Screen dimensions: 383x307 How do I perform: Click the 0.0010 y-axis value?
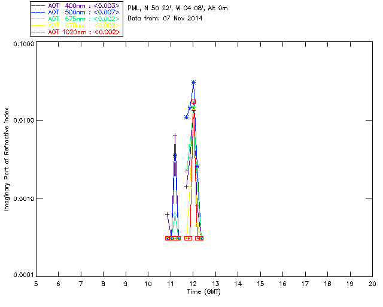(24, 198)
